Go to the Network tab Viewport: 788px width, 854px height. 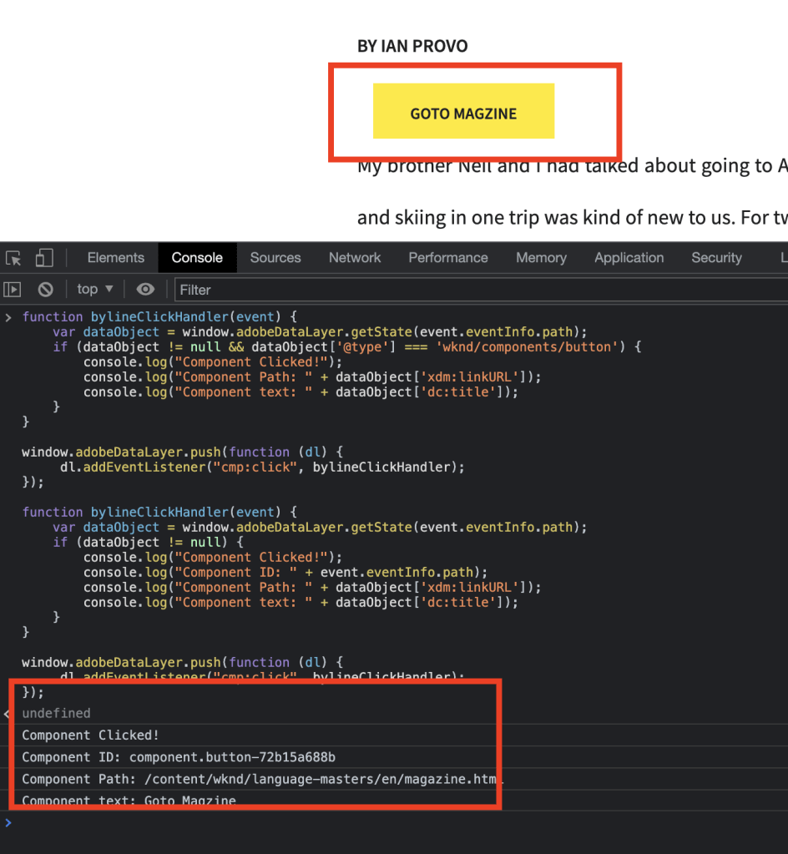pos(355,258)
